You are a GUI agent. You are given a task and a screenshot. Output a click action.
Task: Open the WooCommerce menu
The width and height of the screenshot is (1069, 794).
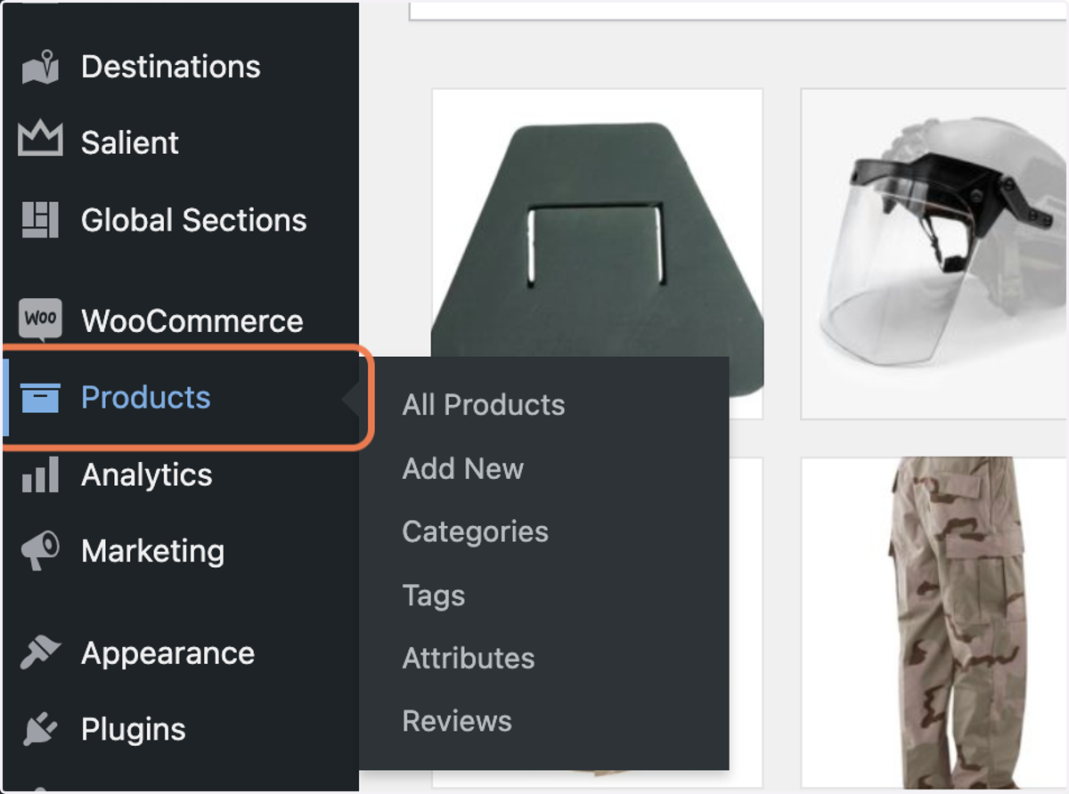point(192,320)
